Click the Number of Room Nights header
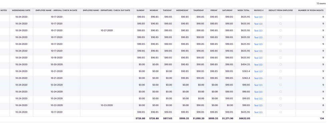328x133 pixels. [311, 10]
